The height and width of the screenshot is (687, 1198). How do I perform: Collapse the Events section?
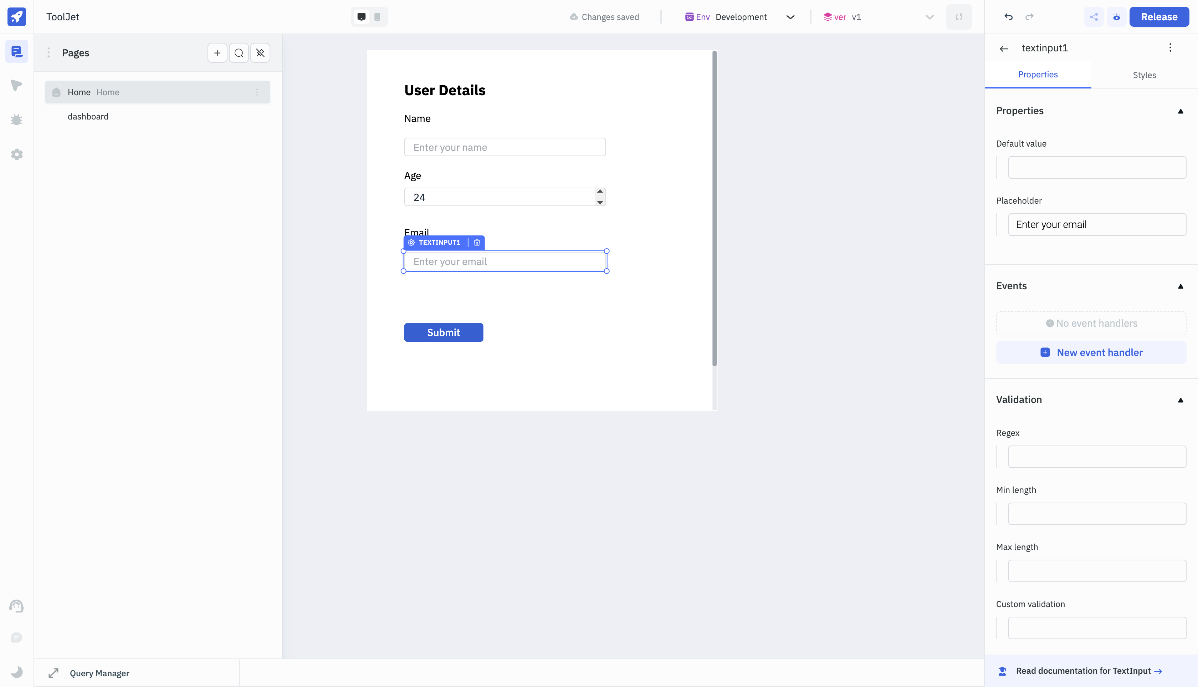click(x=1181, y=286)
